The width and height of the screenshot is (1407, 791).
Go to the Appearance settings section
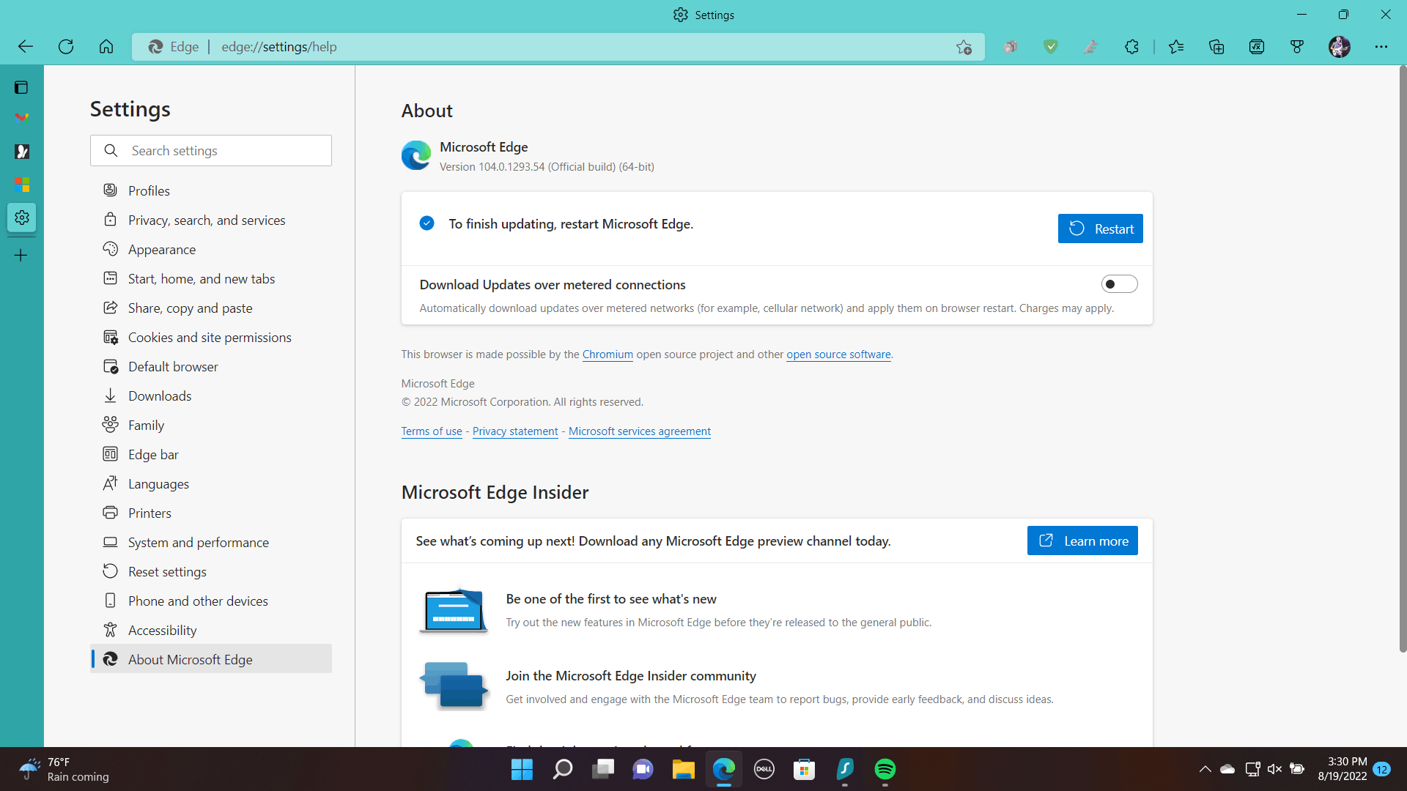tap(161, 250)
